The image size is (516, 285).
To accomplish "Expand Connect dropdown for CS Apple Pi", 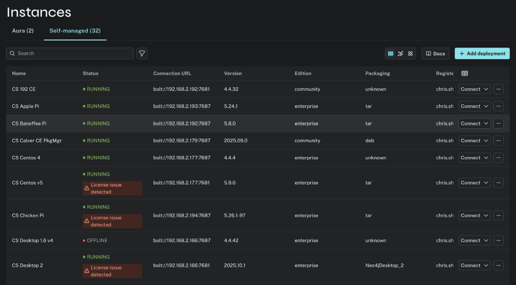I will 486,106.
